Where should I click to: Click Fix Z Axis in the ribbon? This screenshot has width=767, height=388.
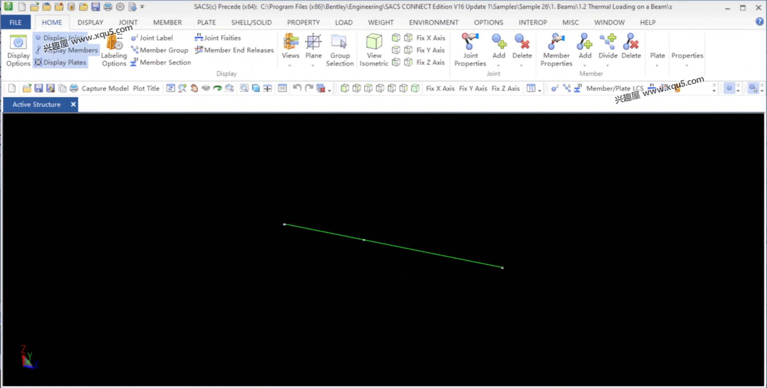click(431, 62)
